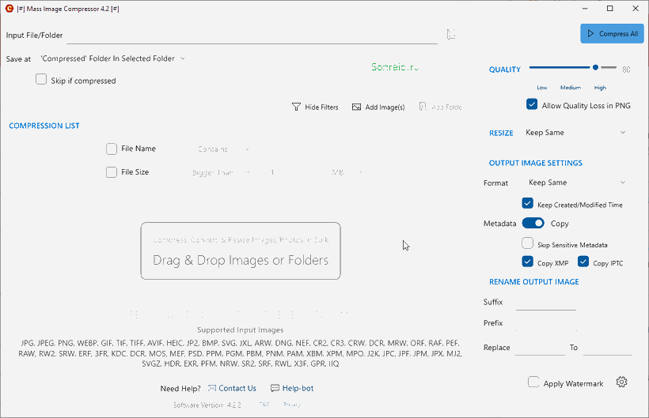Open watermark settings gear icon

(x=621, y=382)
